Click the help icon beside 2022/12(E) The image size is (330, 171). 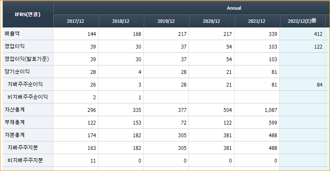314,20
